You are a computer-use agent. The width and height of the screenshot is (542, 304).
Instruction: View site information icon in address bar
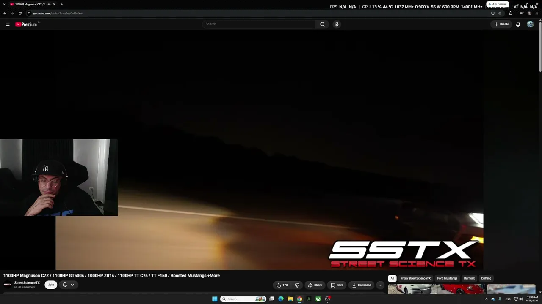click(x=29, y=13)
